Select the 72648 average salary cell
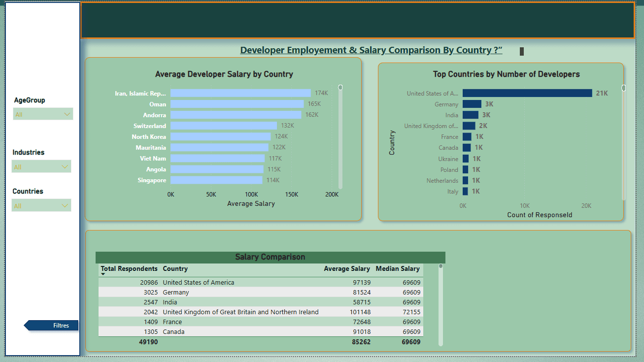Viewport: 644px width, 362px height. [x=362, y=322]
